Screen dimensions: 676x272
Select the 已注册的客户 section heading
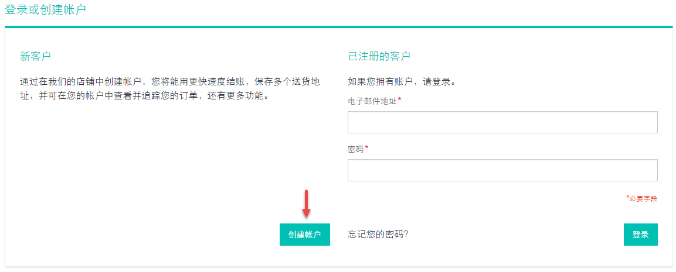[x=379, y=56]
